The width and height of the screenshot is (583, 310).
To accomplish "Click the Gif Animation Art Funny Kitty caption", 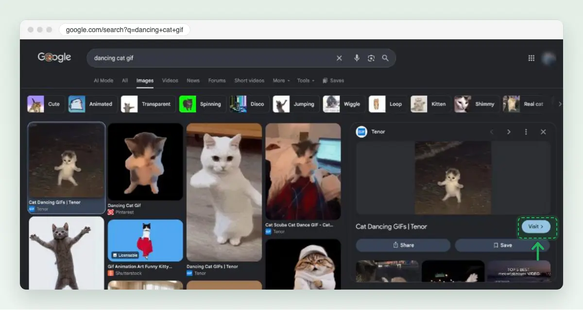I will point(140,266).
